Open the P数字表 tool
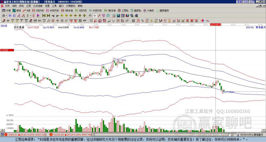Viewport: 266px width, 142px height. [67, 10]
